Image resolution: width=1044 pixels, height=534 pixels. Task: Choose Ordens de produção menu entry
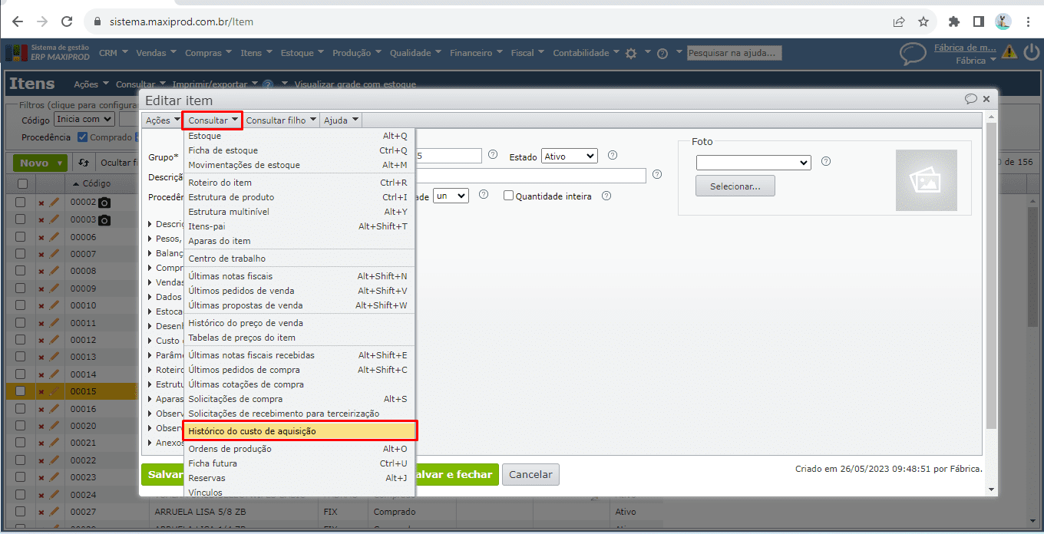(x=300, y=449)
